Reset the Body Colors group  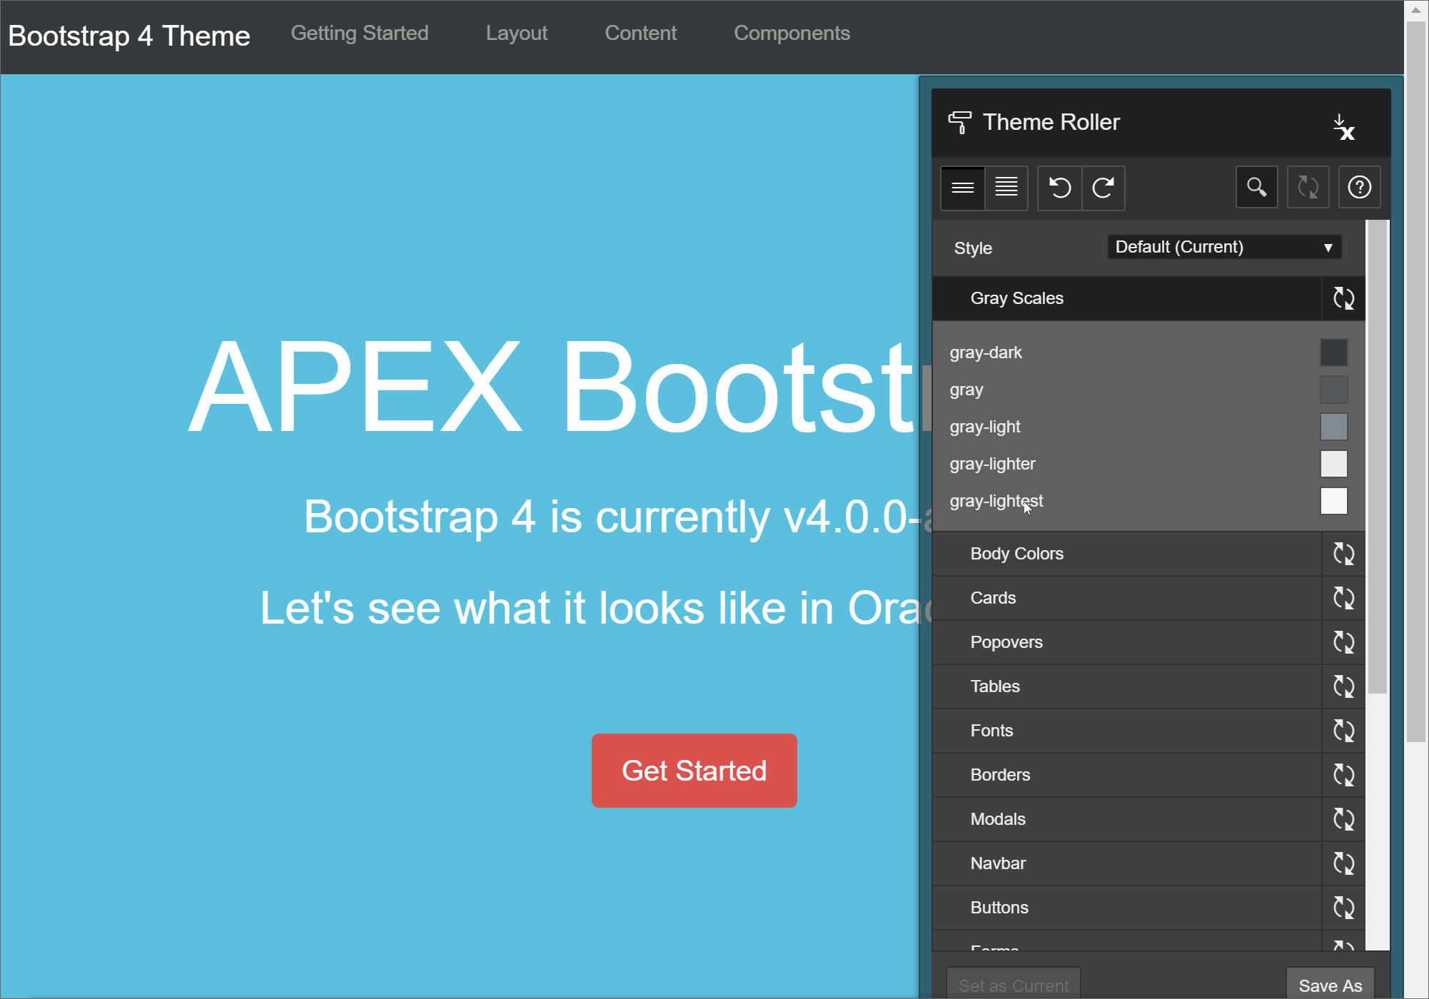(1343, 554)
